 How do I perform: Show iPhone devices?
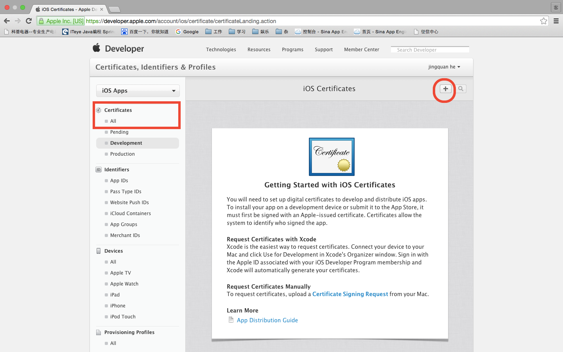click(118, 306)
